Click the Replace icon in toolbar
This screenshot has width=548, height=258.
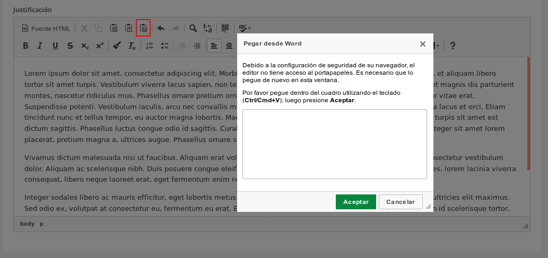pos(208,28)
